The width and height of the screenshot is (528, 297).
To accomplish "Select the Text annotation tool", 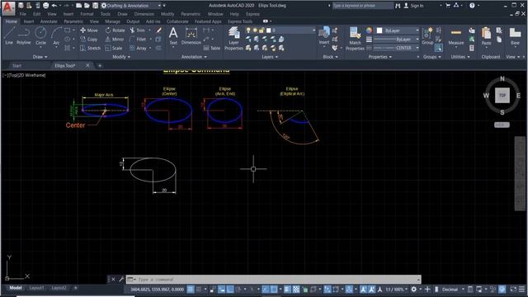I will tap(173, 36).
